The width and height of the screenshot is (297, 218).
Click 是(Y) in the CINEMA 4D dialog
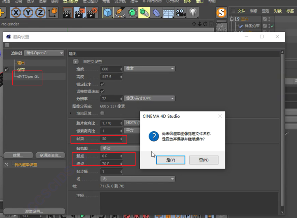170,160
